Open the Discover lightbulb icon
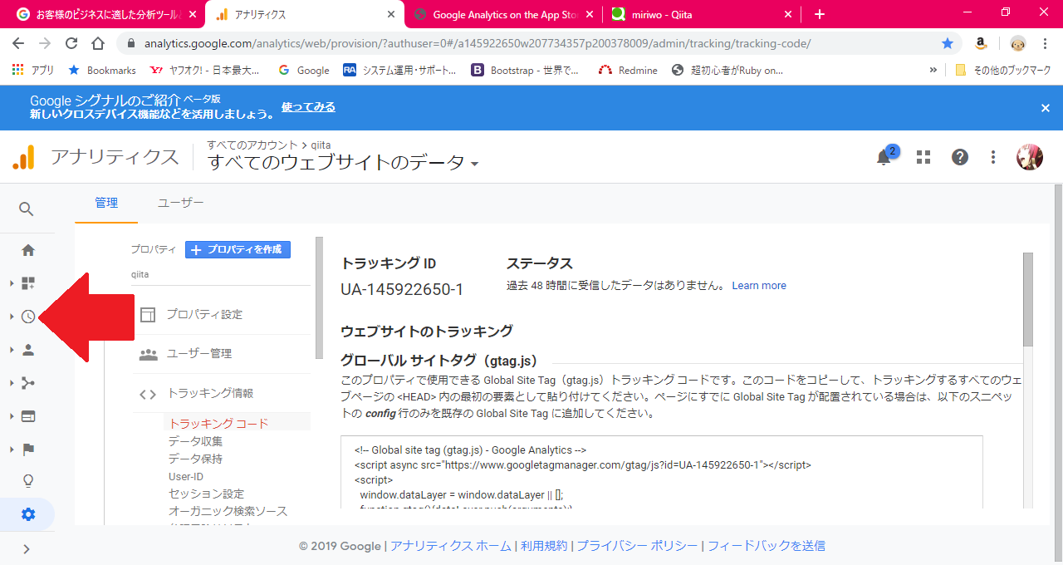The image size is (1063, 565). click(28, 481)
